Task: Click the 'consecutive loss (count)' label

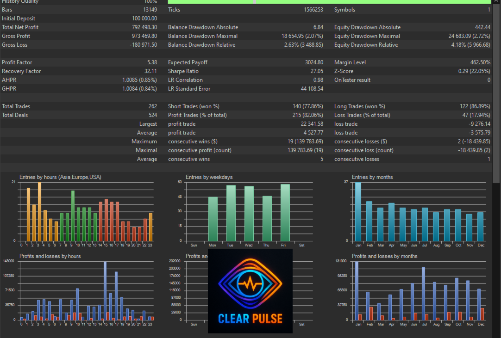Action: (x=364, y=150)
